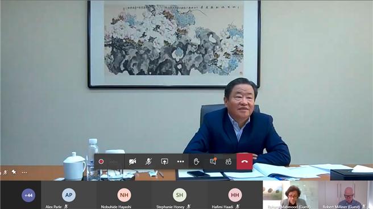This screenshot has height=209, width=373.
Task: Select the Mahmood (Guest) video thumbnail
Action: coord(290,195)
